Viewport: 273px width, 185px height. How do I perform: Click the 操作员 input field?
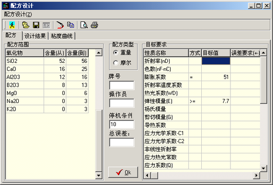(122, 103)
